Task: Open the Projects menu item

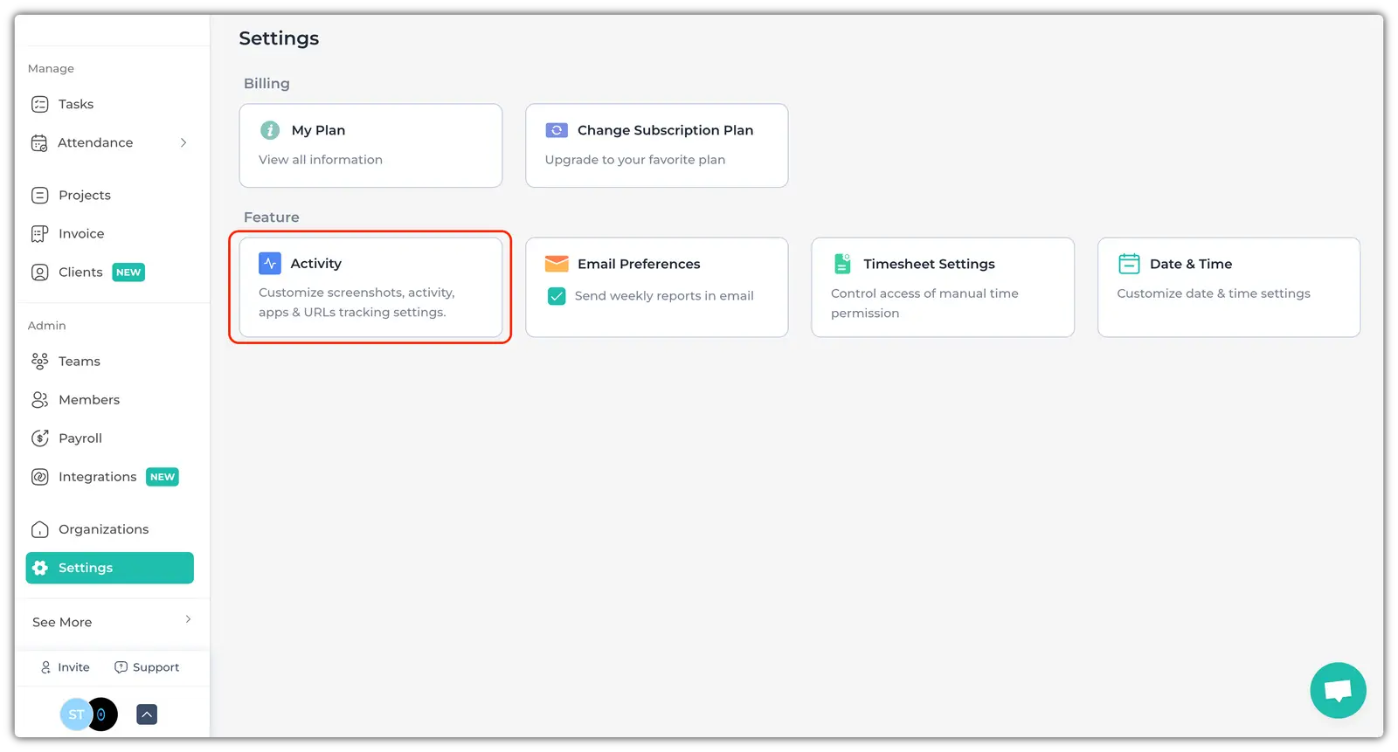Action: (84, 195)
